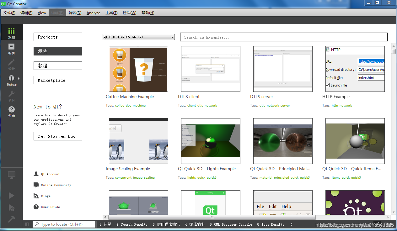Viewport: 397px width, 231px height.
Task: Open the 控件(W) menu
Action: tap(130, 13)
